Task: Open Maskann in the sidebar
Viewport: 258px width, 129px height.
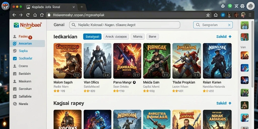Action: [x=25, y=81]
